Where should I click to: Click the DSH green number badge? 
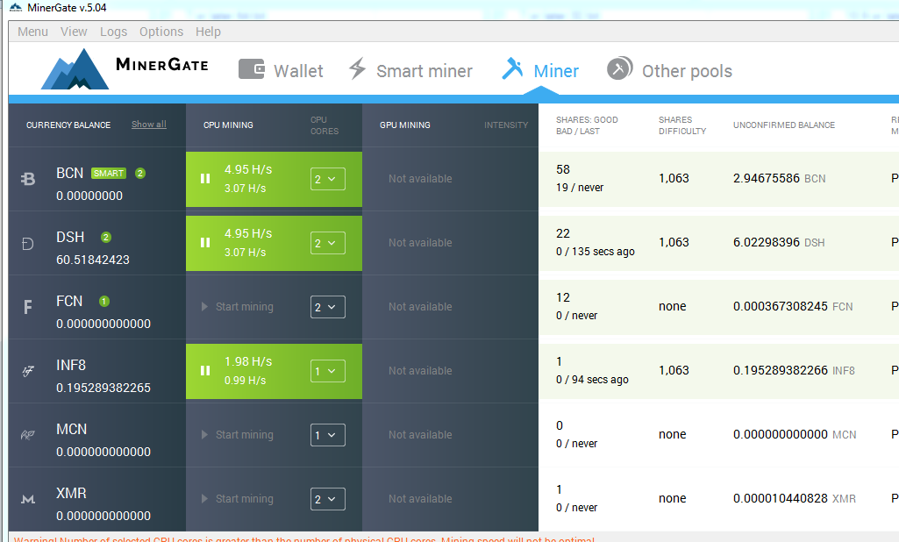click(106, 237)
